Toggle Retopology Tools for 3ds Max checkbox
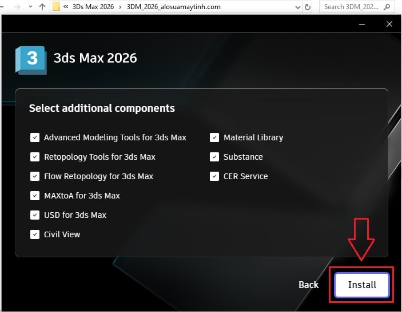This screenshot has width=402, height=312. coord(35,157)
